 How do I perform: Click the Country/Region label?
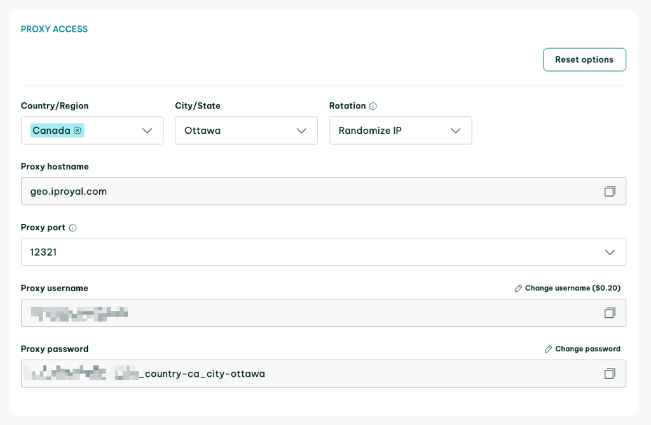pos(55,106)
